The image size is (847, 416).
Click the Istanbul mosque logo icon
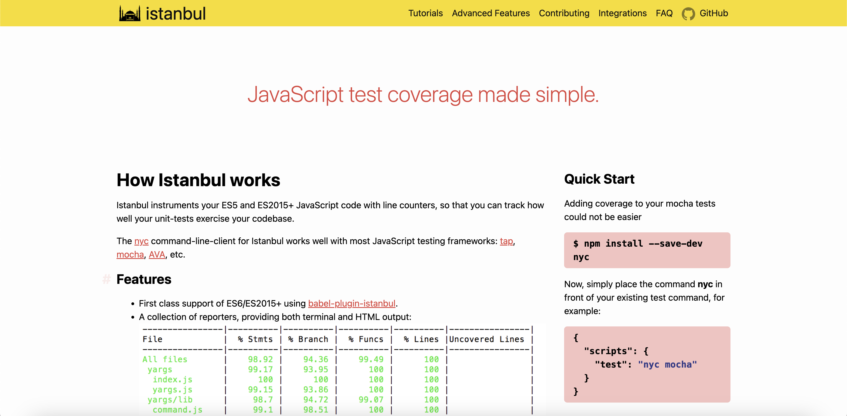(130, 13)
